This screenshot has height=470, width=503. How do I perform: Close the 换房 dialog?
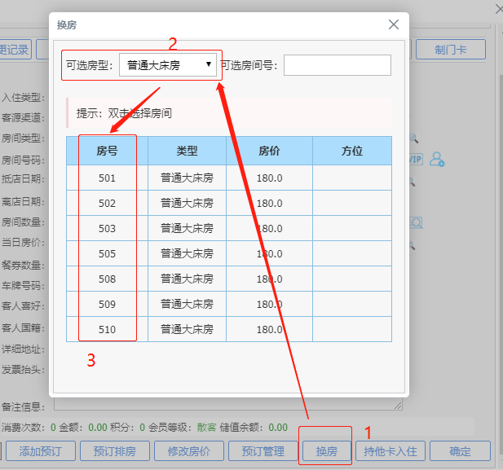point(394,24)
